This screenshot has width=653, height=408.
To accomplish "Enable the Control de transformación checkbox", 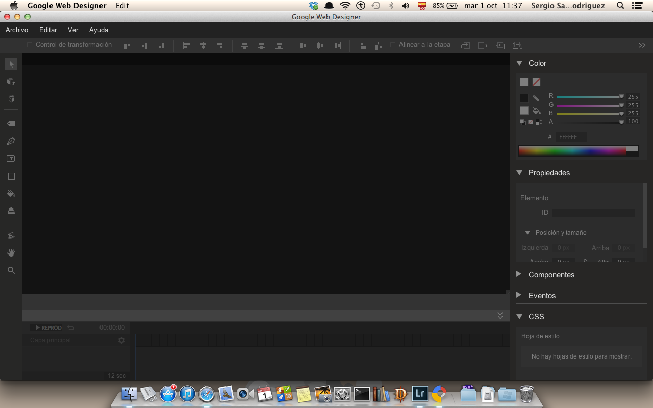I will [30, 45].
